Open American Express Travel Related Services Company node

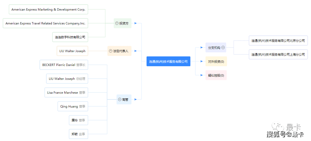(x=45, y=23)
